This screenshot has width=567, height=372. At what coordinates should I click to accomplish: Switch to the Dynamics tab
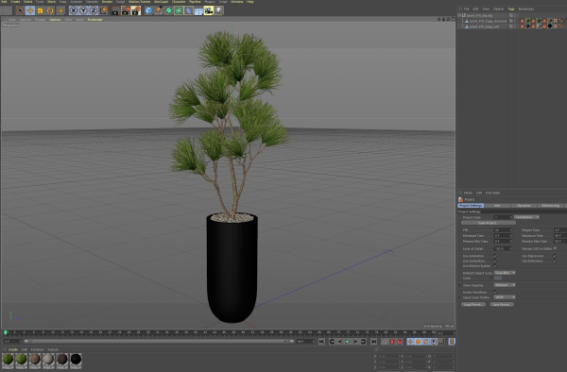click(524, 206)
